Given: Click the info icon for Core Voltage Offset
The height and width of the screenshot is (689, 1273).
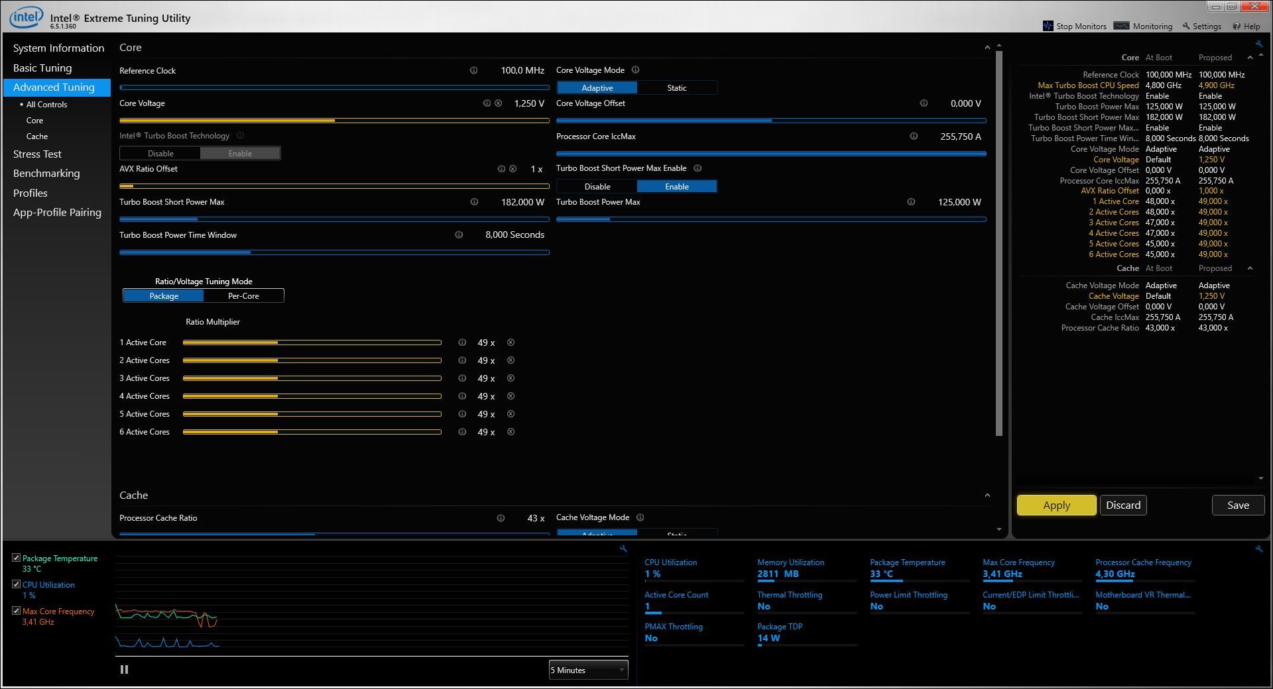Looking at the screenshot, I should tap(924, 103).
